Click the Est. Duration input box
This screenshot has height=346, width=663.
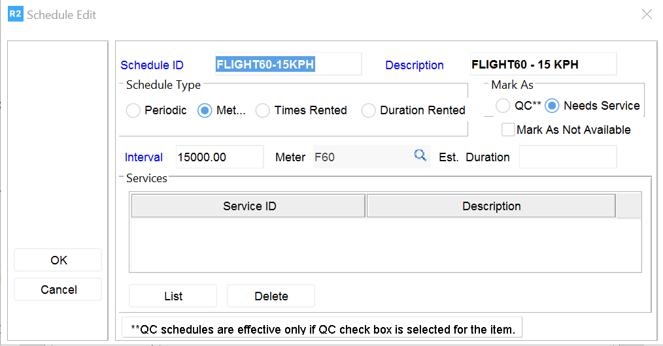[x=568, y=157]
